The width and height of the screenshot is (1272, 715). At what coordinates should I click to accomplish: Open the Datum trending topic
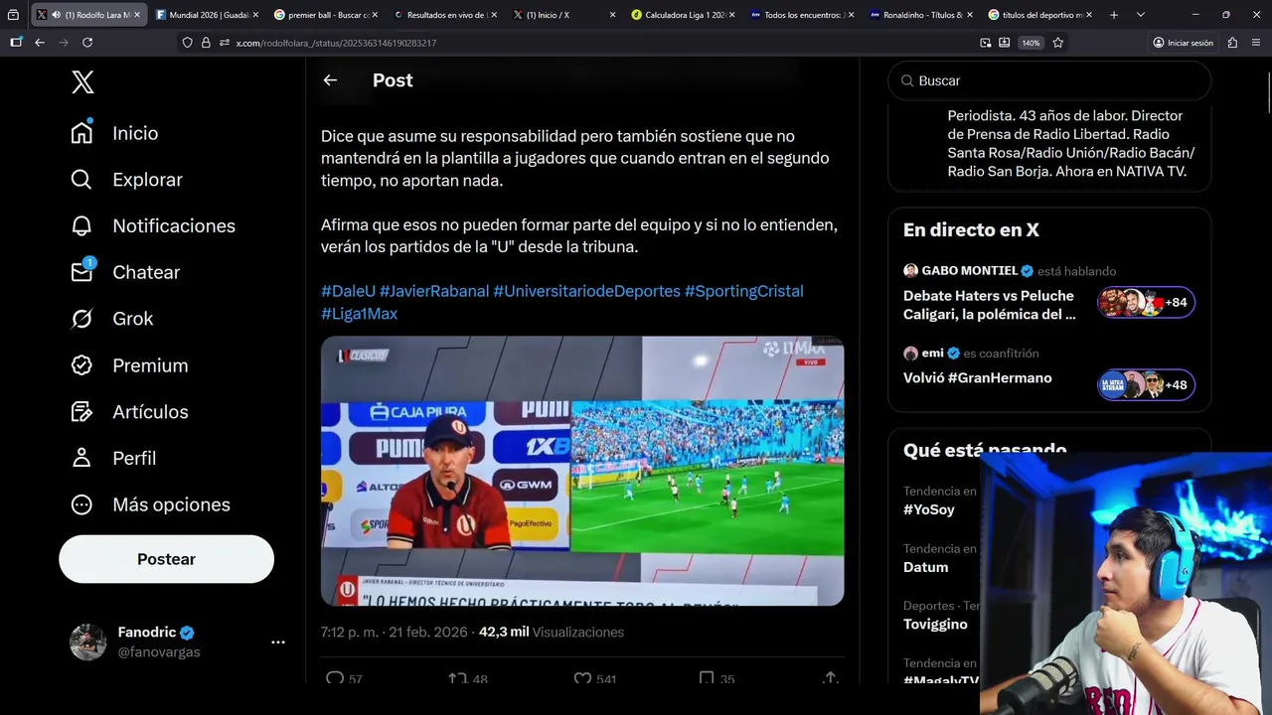925,567
